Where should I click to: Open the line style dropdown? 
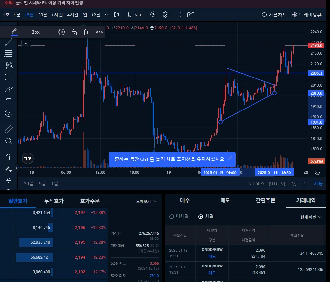click(49, 32)
